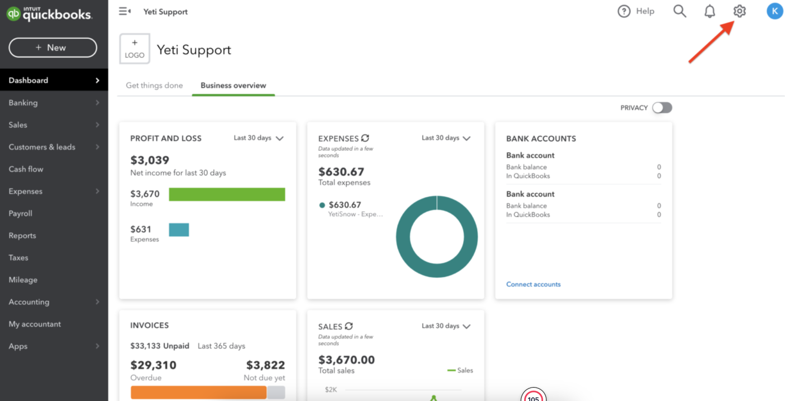Click the Help text link
The image size is (785, 401).
click(x=645, y=11)
